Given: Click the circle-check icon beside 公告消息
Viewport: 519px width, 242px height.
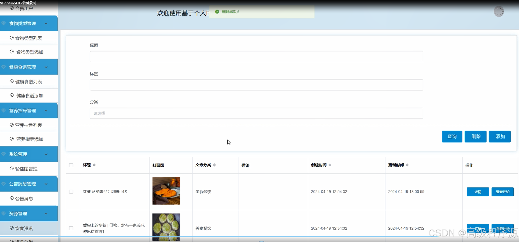Looking at the screenshot, I should coord(12,198).
